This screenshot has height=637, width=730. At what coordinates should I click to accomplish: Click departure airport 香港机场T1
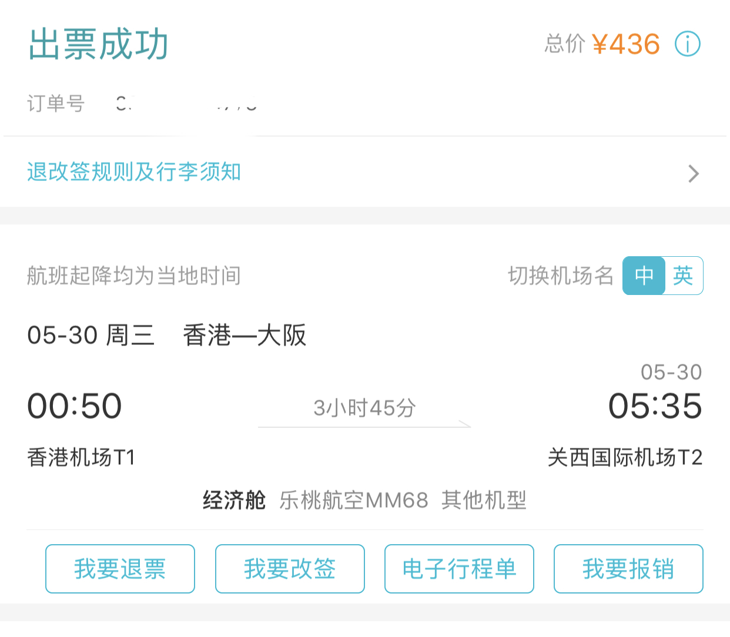pos(82,457)
